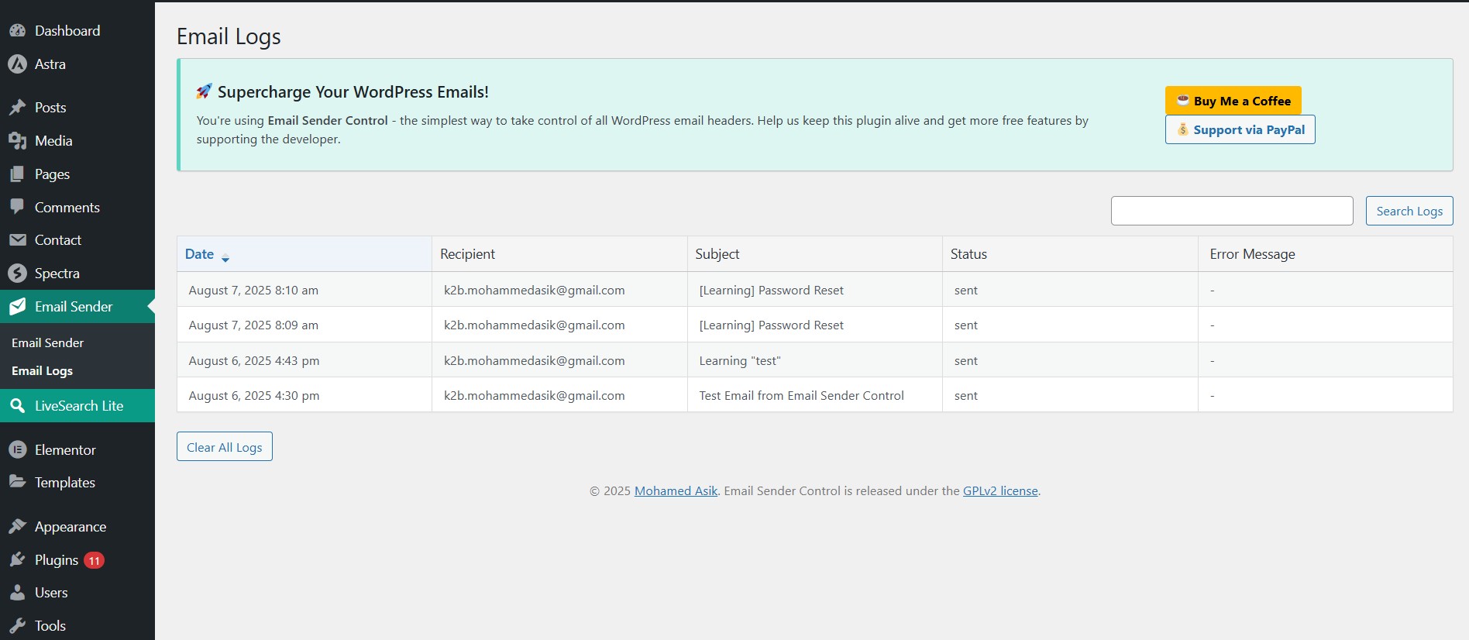Select the August 6, 2025 4:30 pm cell
The image size is (1469, 640).
click(304, 395)
